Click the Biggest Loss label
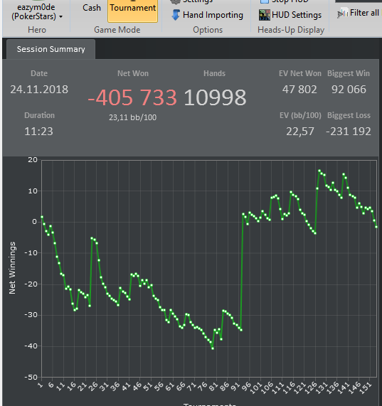 click(349, 115)
